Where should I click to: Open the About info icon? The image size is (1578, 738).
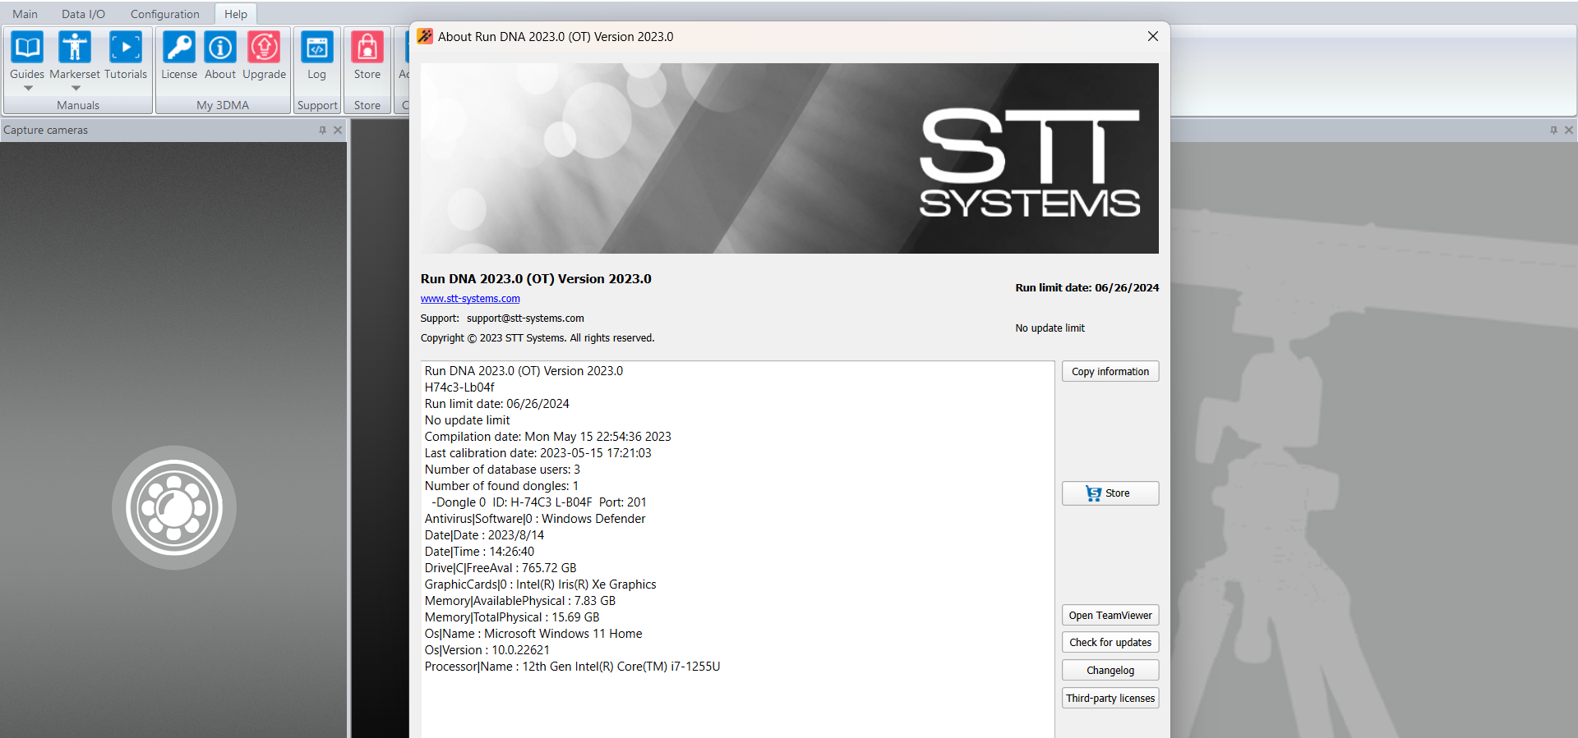pyautogui.click(x=220, y=48)
